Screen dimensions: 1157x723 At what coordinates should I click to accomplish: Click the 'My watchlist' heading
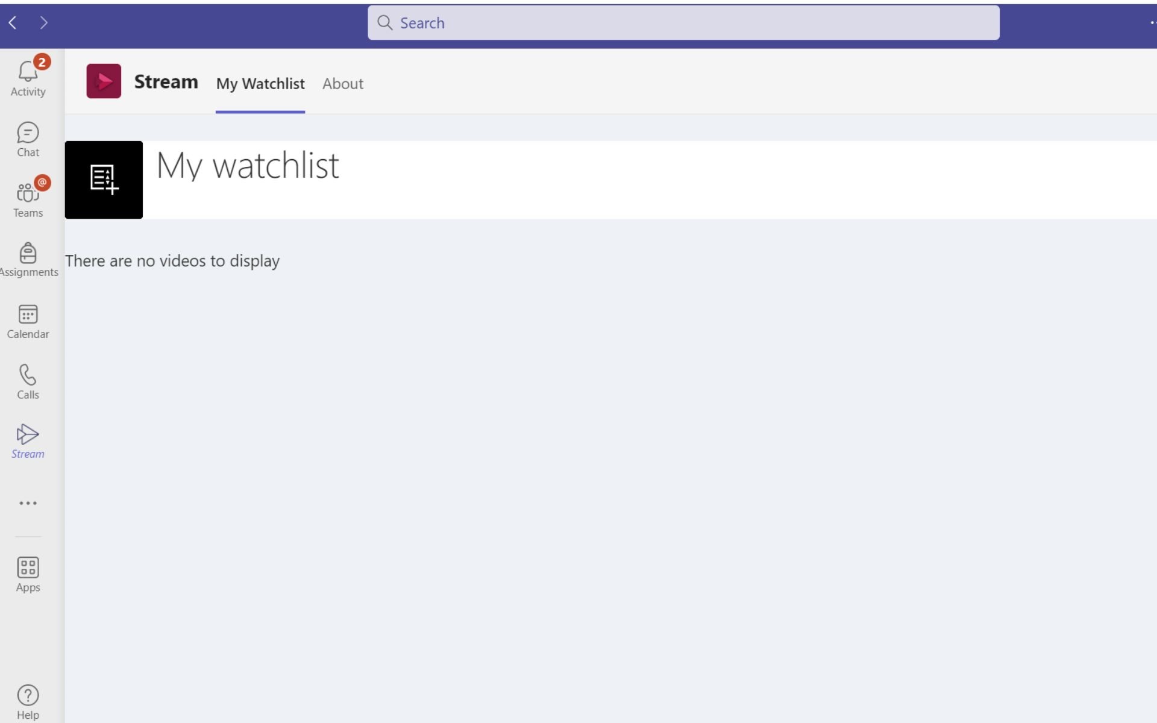pyautogui.click(x=248, y=165)
